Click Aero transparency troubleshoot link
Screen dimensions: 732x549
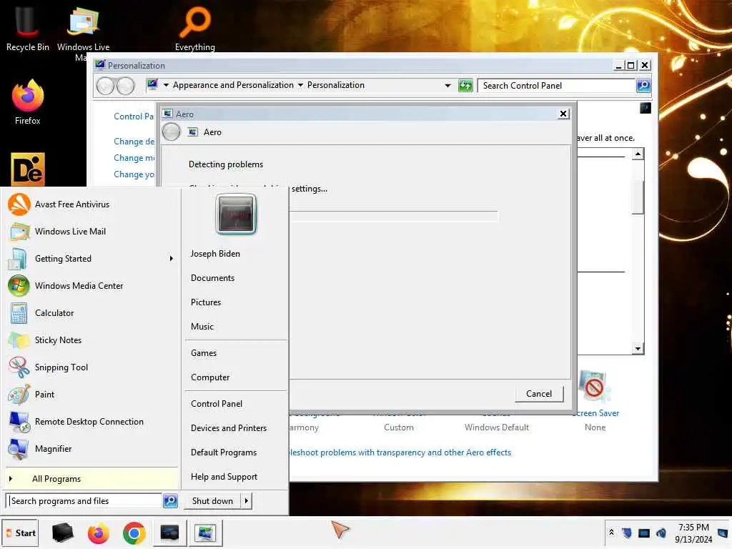(400, 452)
